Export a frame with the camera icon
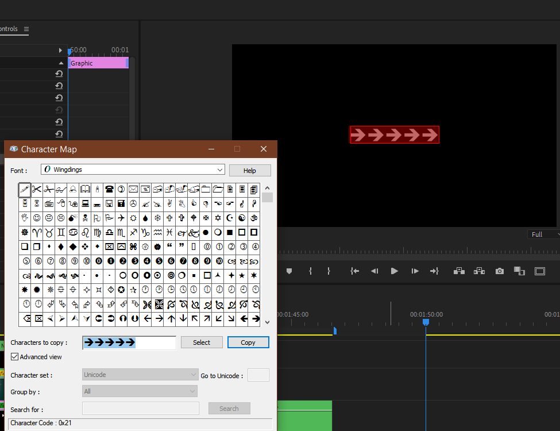The height and width of the screenshot is (431, 560). [500, 271]
